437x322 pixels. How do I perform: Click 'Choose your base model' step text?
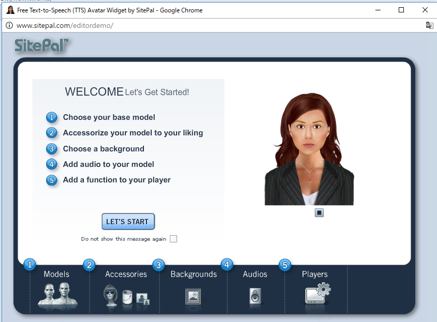click(109, 117)
